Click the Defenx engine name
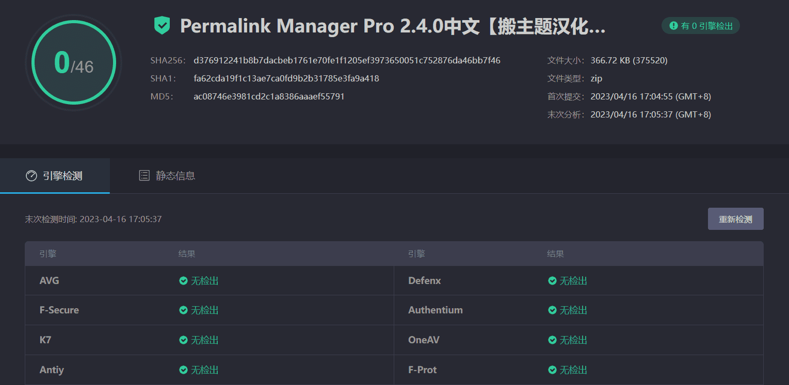 425,281
